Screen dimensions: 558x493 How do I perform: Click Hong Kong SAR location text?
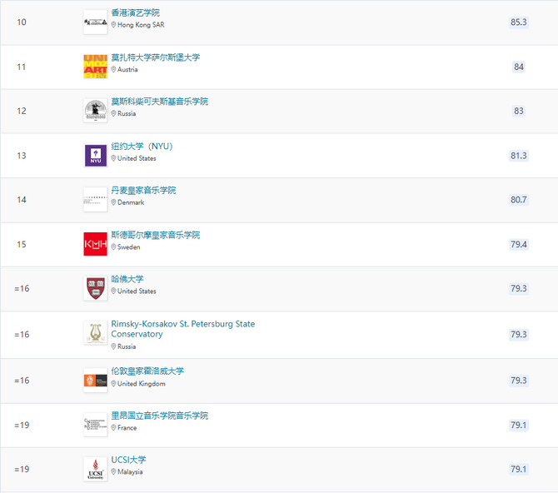point(141,24)
